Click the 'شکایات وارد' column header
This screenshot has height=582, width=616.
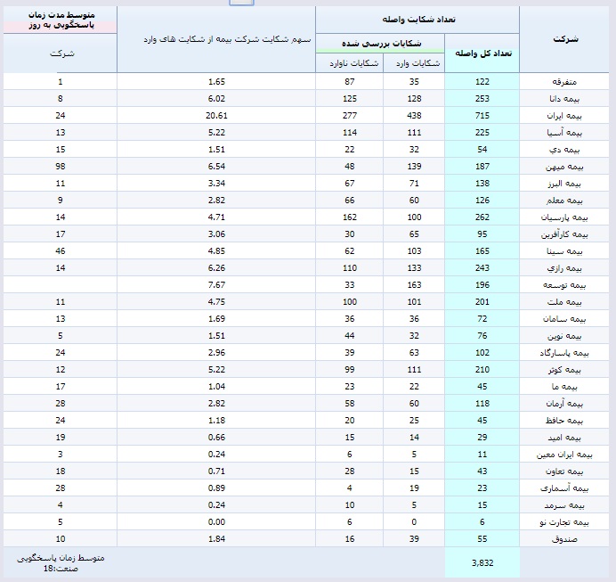414,62
